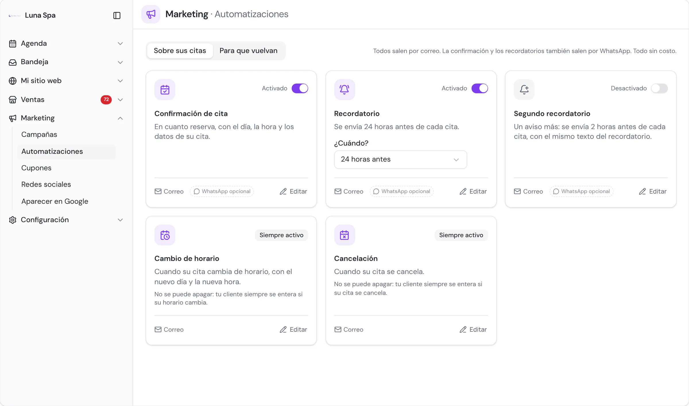This screenshot has width=689, height=406.
Task: Click the Ventas 72 notification badge
Action: (106, 100)
